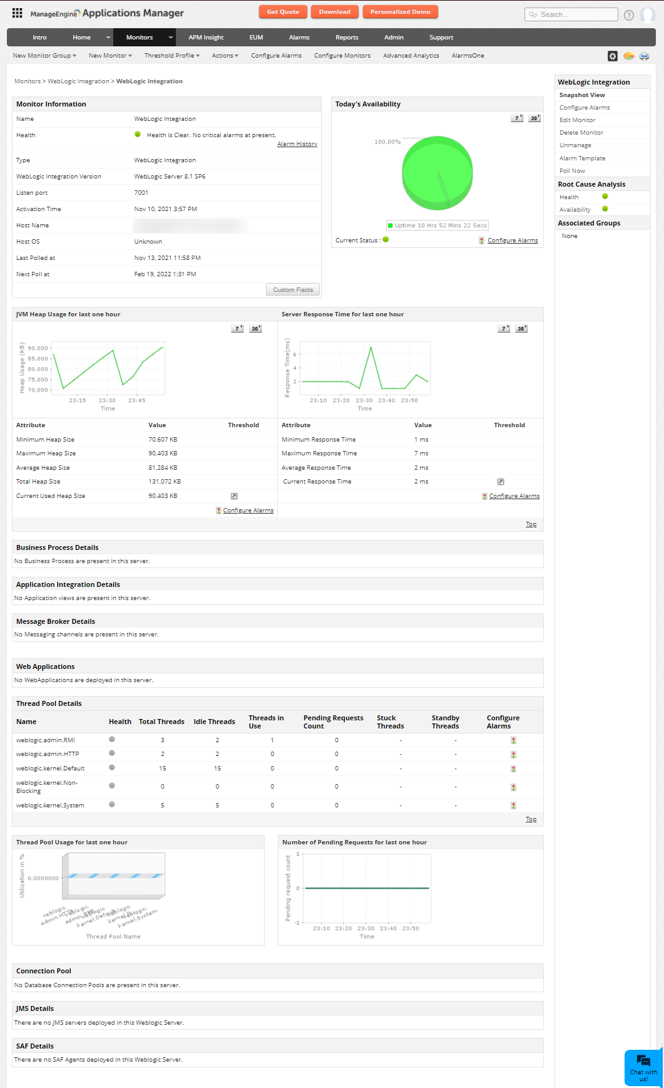Click the printer-friendly view icon
This screenshot has width=664, height=1088.
pyautogui.click(x=644, y=56)
